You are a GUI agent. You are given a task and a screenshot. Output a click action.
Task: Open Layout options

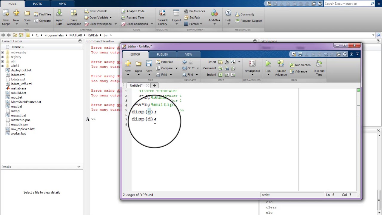(176, 17)
